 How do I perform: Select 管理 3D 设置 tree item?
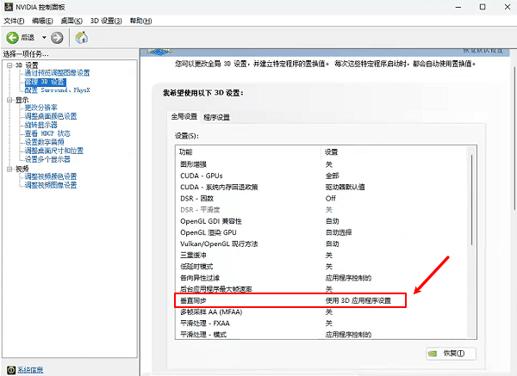tap(46, 82)
